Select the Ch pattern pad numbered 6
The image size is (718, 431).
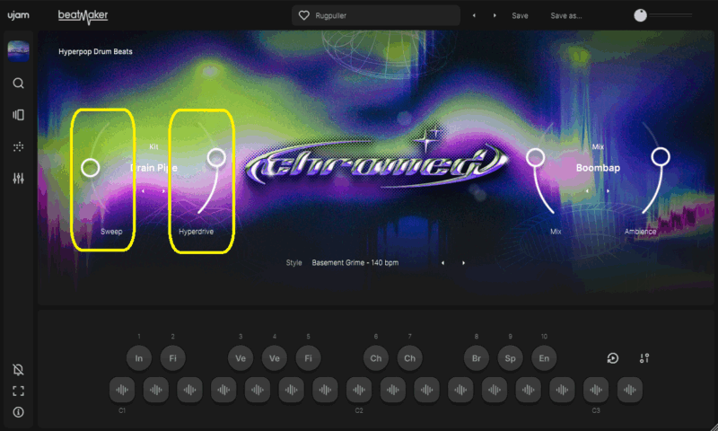coord(376,358)
